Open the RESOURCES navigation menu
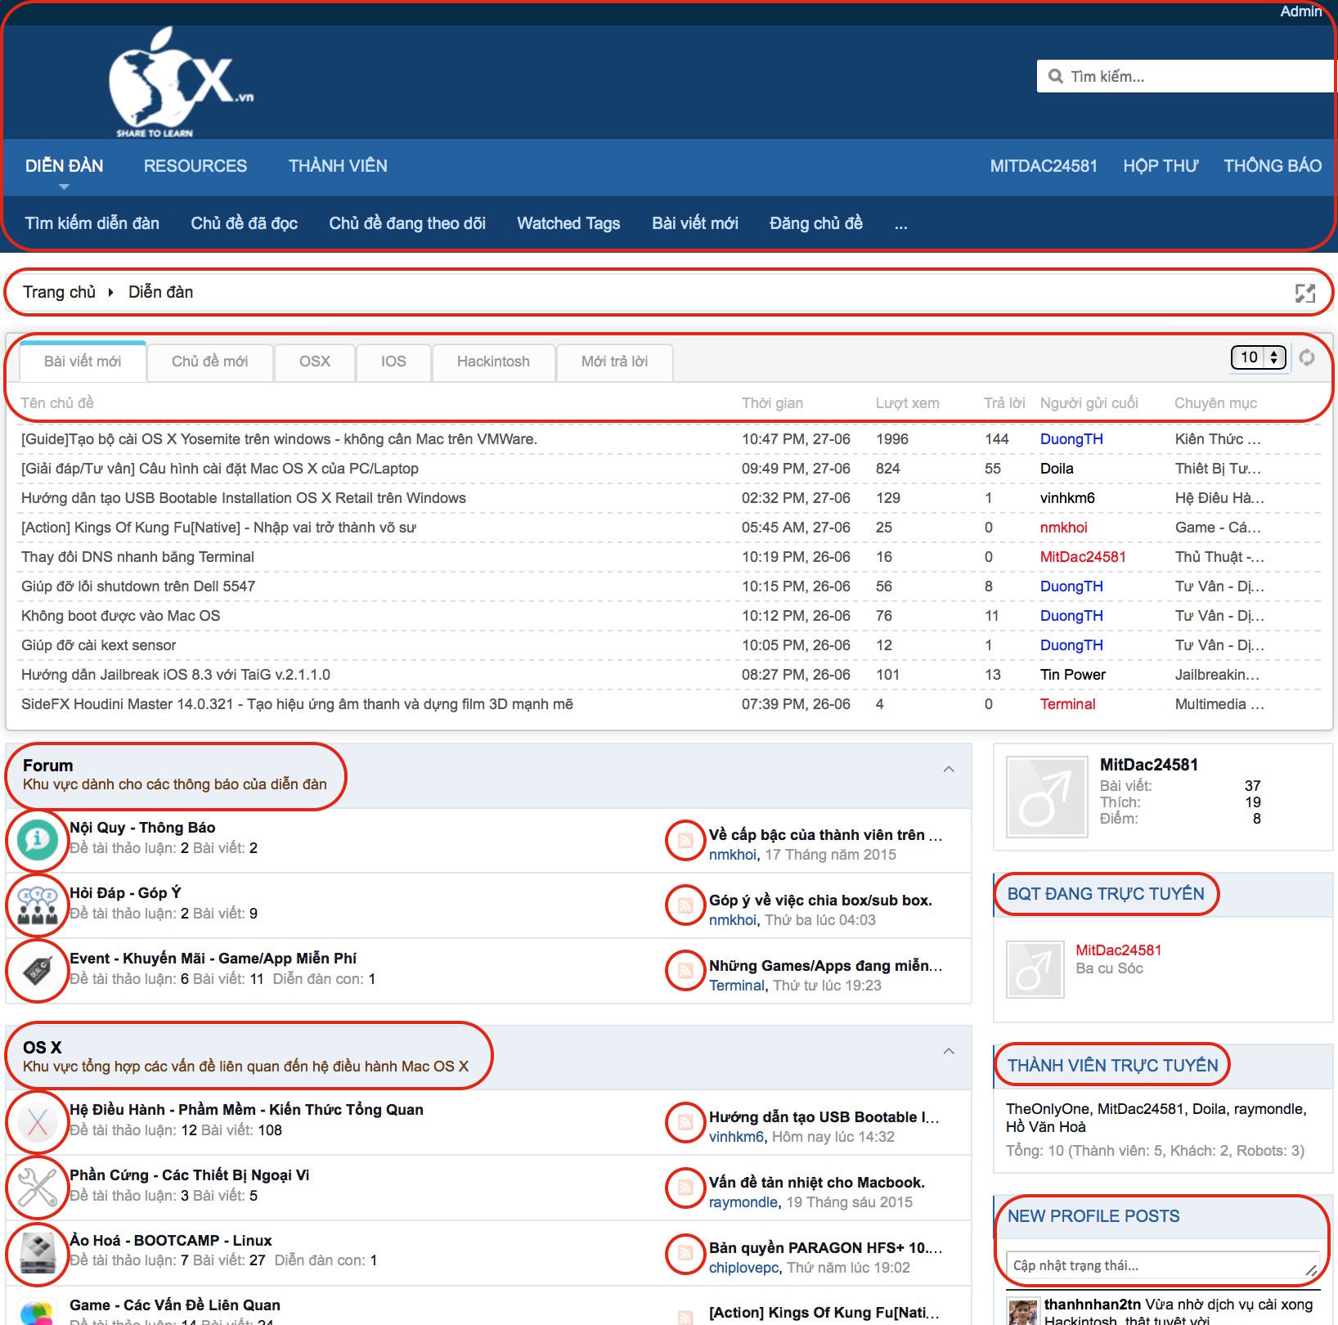Image resolution: width=1338 pixels, height=1325 pixels. (195, 166)
